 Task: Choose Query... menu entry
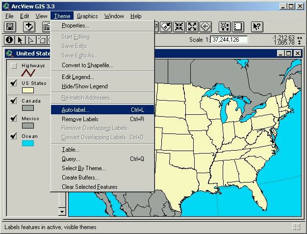[x=102, y=159]
